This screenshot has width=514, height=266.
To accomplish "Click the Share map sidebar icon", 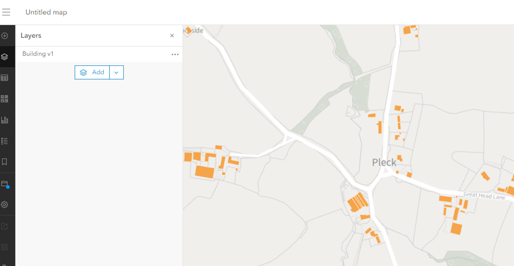I will [5, 226].
